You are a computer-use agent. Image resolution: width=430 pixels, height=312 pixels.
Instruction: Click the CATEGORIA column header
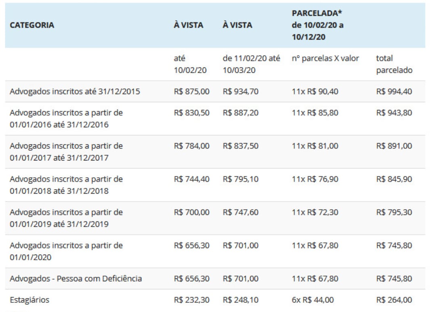coord(32,25)
